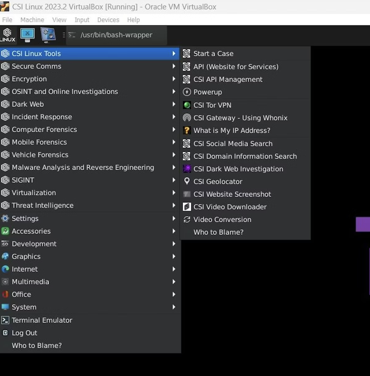Click the CSI Gateway Whonix icon

click(187, 118)
